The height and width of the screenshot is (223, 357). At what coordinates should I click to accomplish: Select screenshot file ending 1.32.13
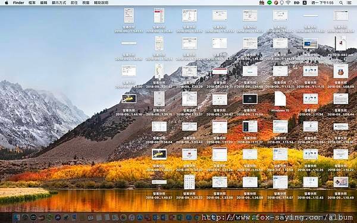tap(220, 15)
